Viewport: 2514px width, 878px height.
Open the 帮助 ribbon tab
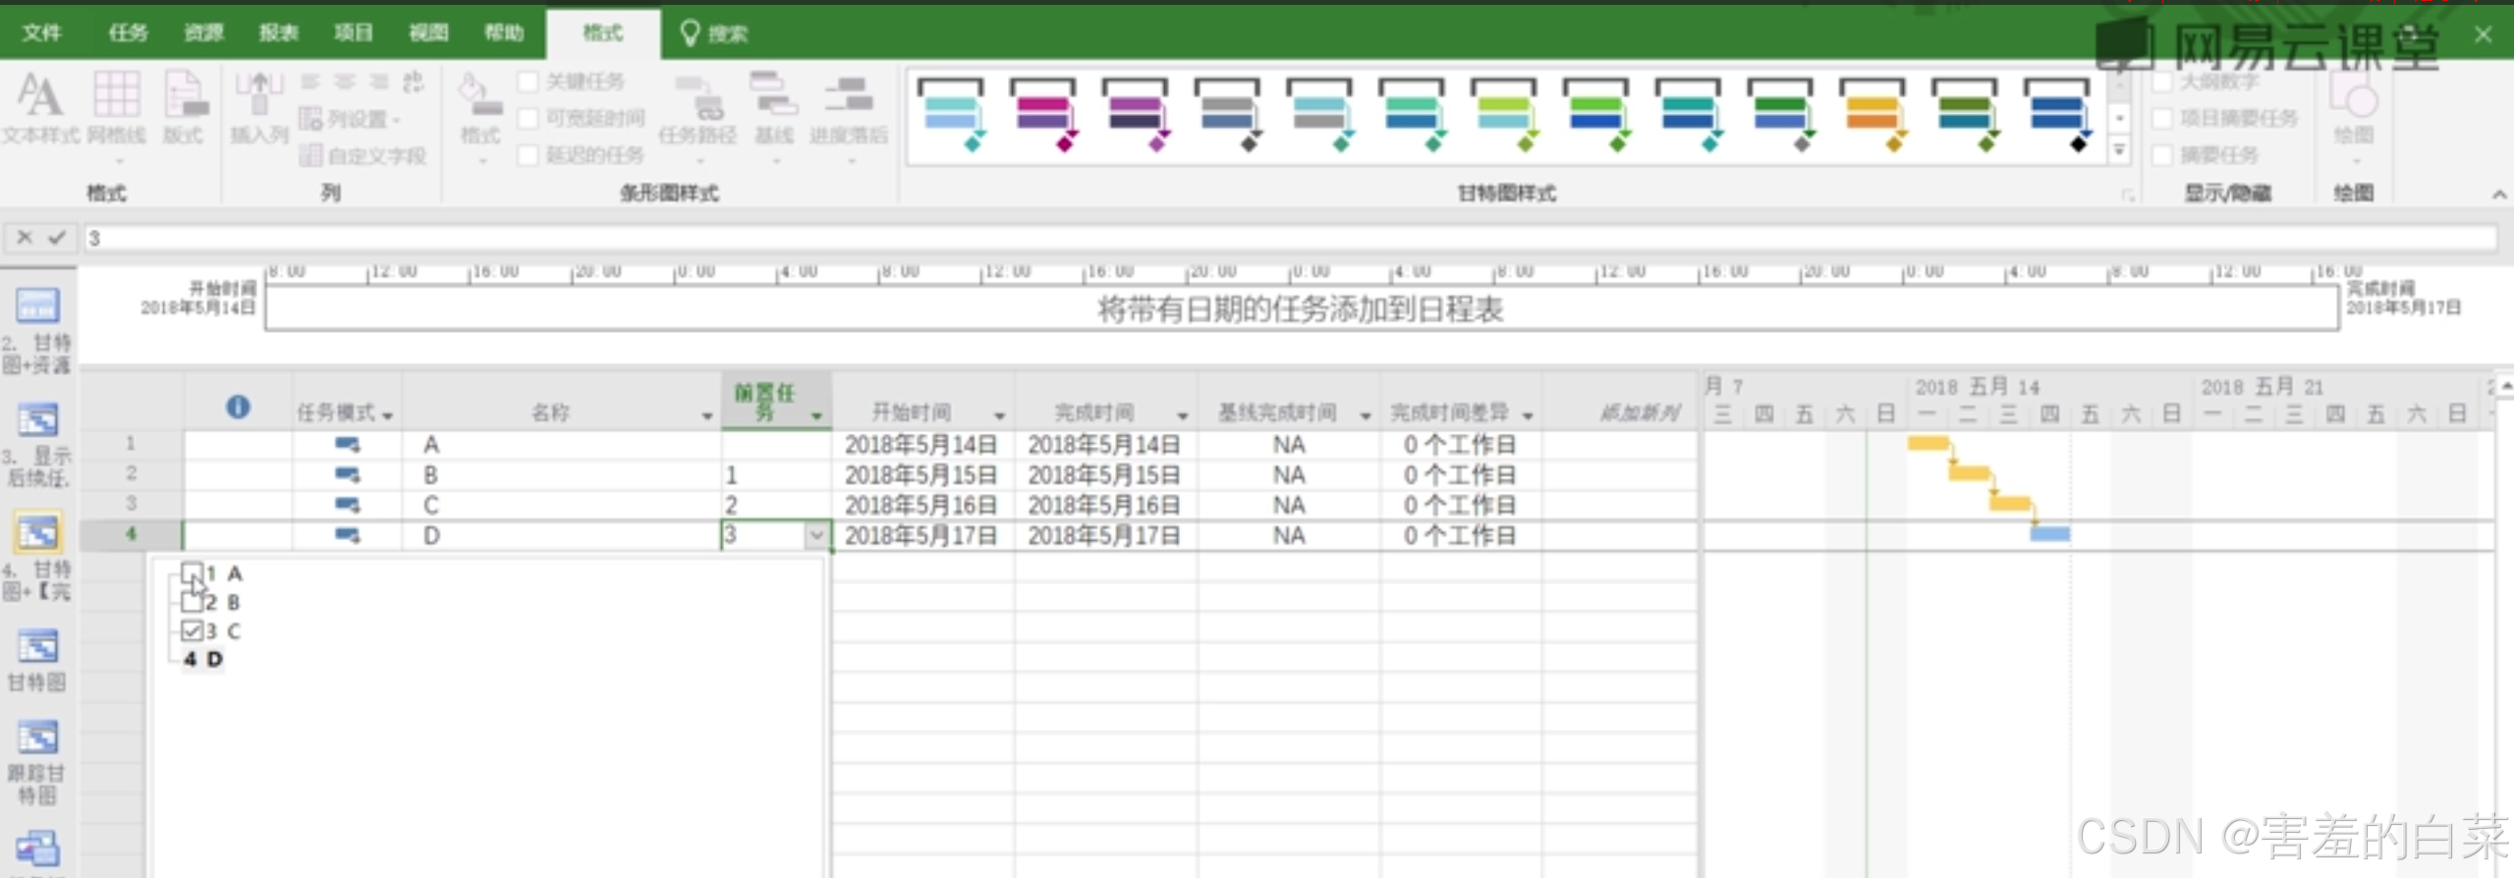tap(504, 33)
